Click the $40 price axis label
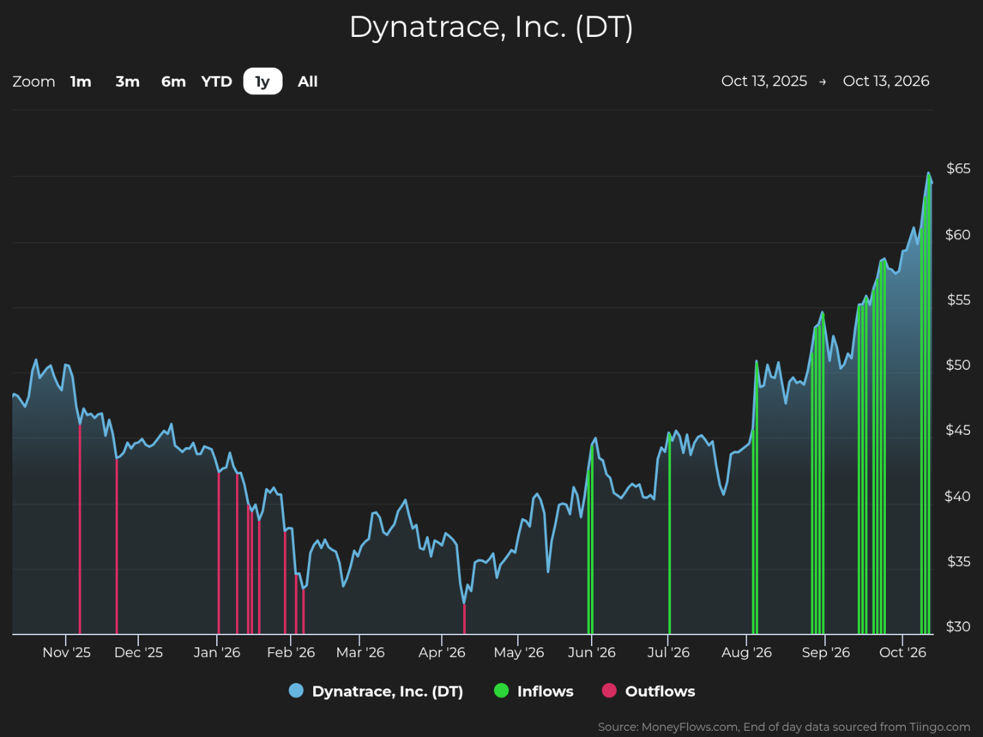 click(x=958, y=496)
